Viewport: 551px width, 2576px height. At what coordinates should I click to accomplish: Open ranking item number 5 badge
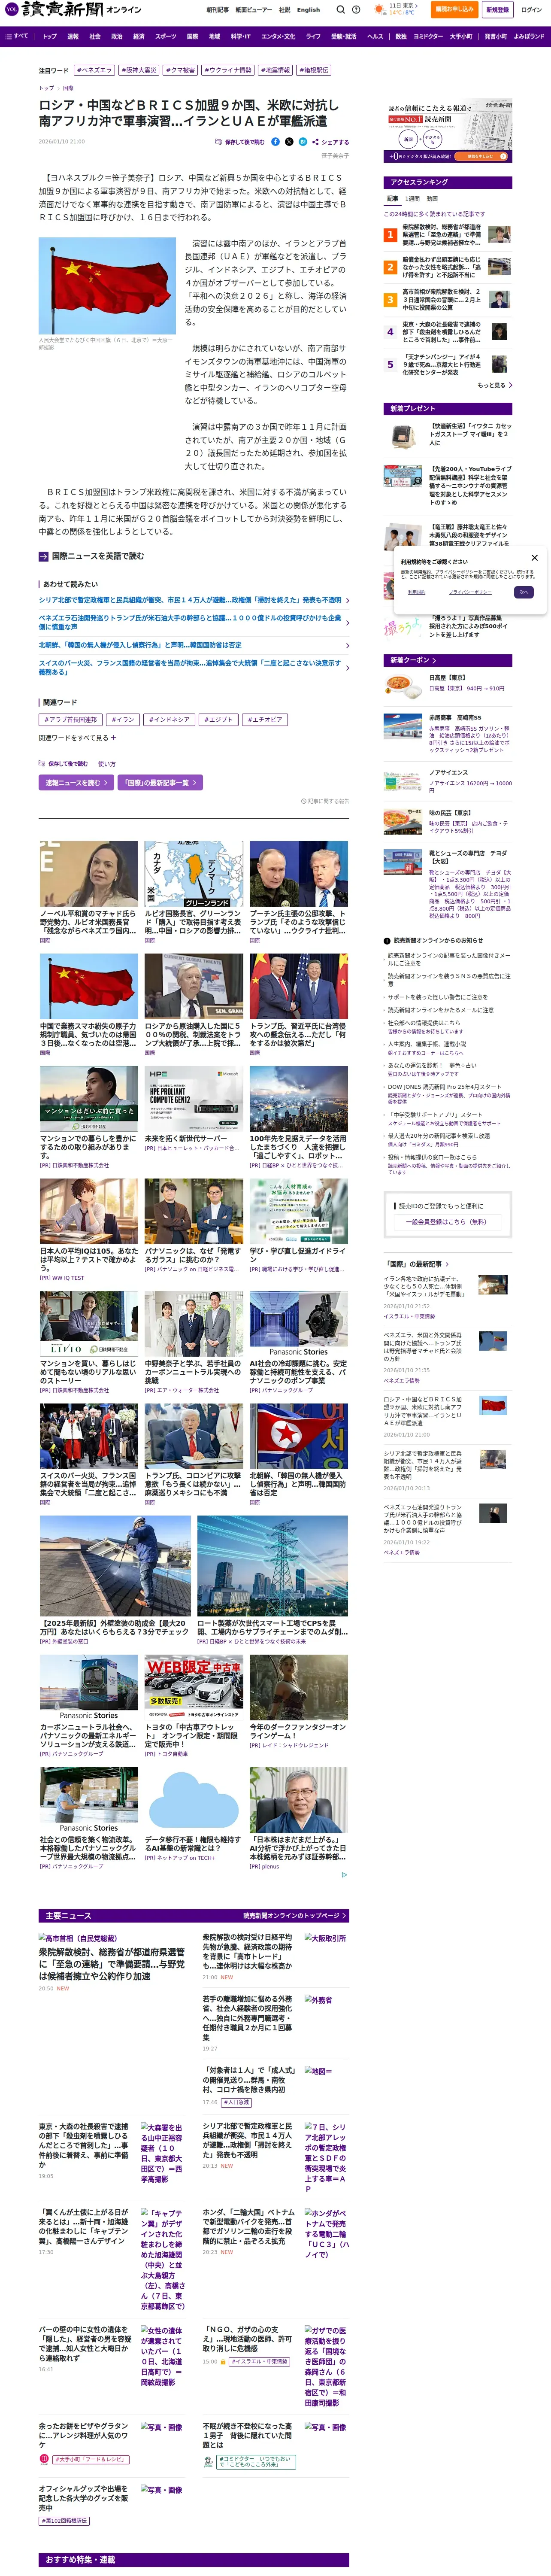click(x=390, y=365)
